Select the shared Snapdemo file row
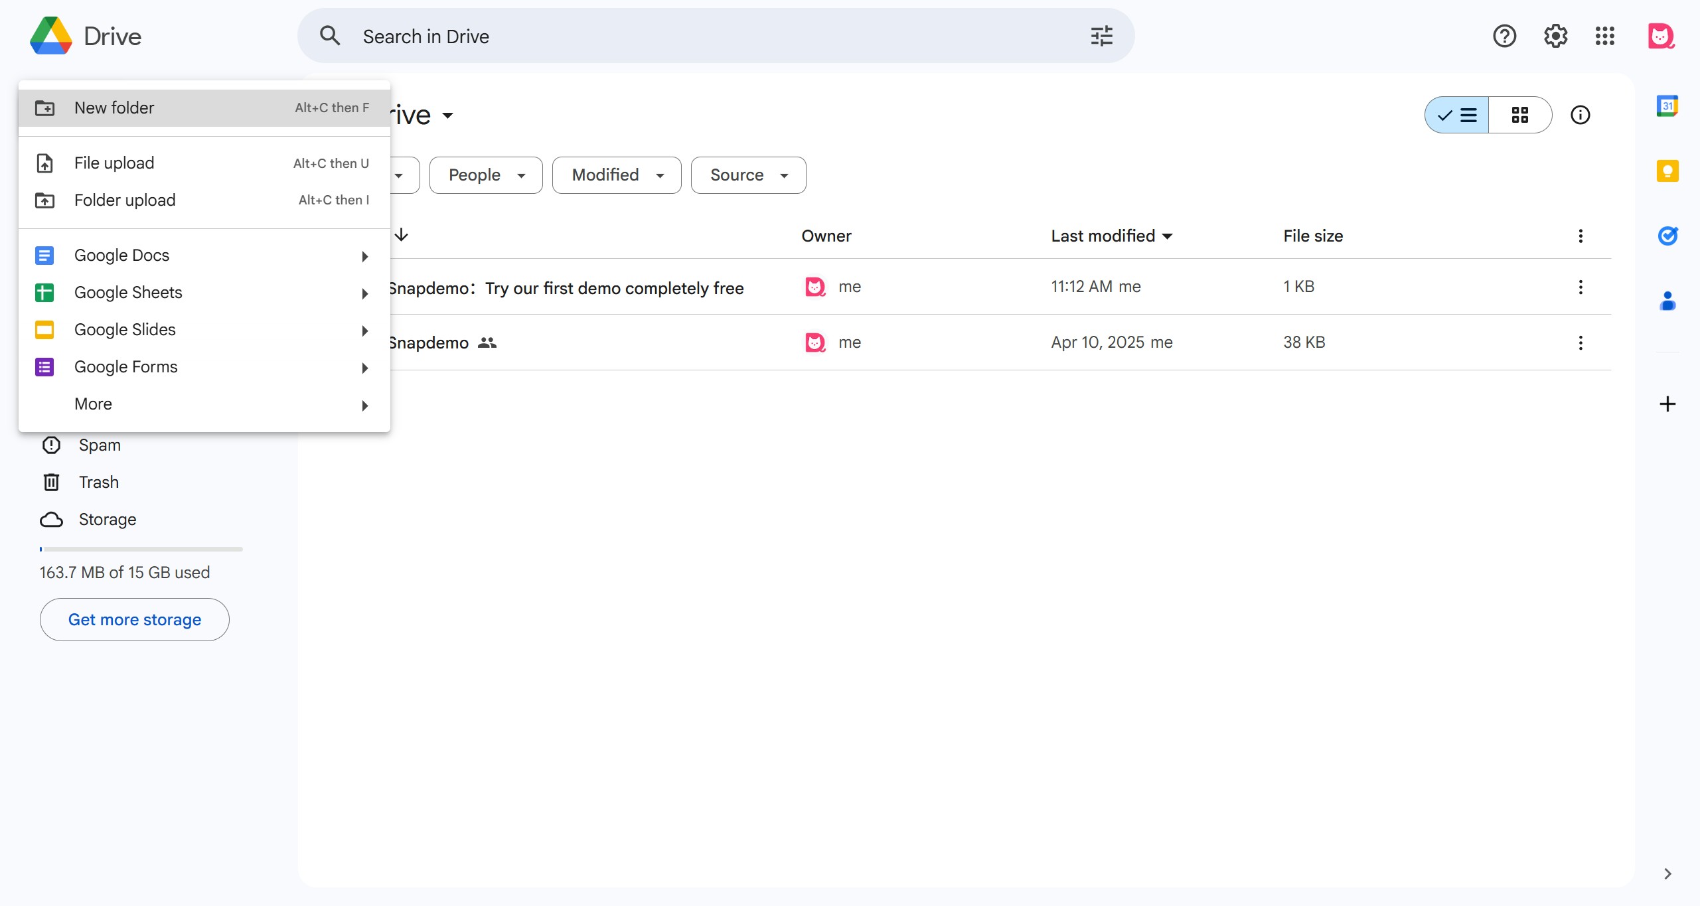Screen dimensions: 1700x906 tap(1001, 342)
